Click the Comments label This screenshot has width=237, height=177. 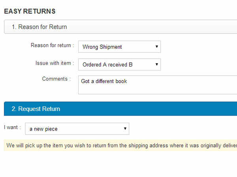click(x=56, y=79)
